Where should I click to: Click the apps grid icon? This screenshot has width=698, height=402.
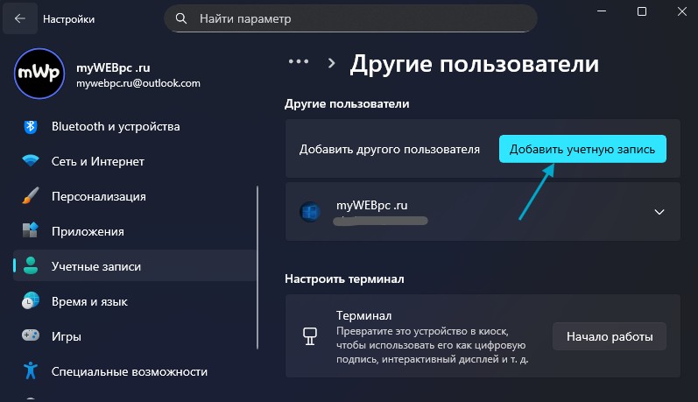[x=31, y=230]
